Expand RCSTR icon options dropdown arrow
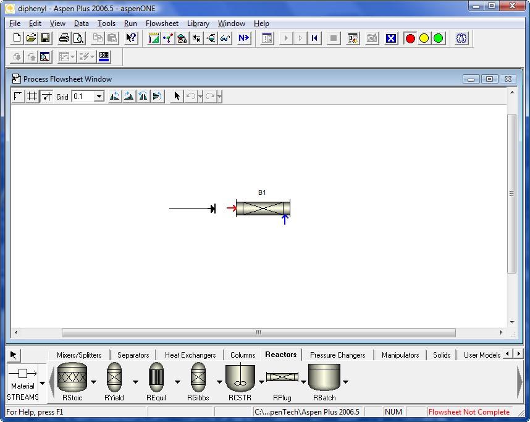This screenshot has height=422, width=530. point(261,382)
